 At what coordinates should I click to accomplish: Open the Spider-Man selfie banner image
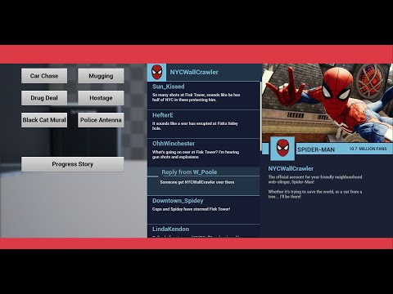327,103
